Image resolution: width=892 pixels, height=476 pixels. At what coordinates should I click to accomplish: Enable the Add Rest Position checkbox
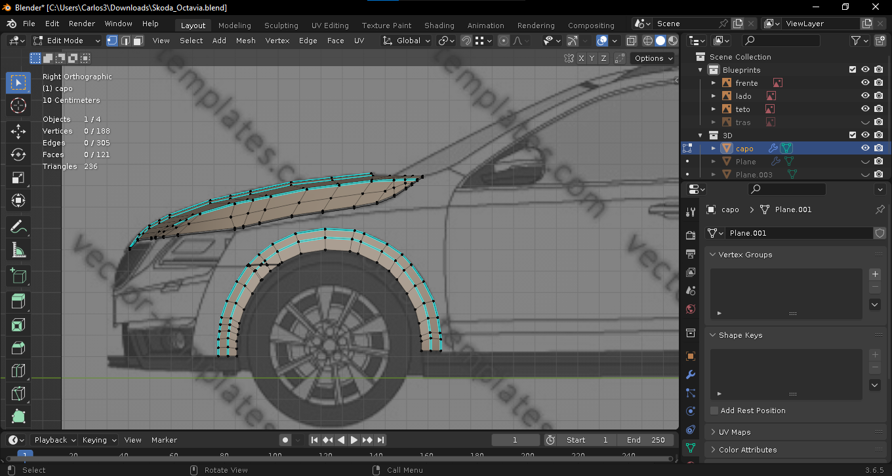714,411
